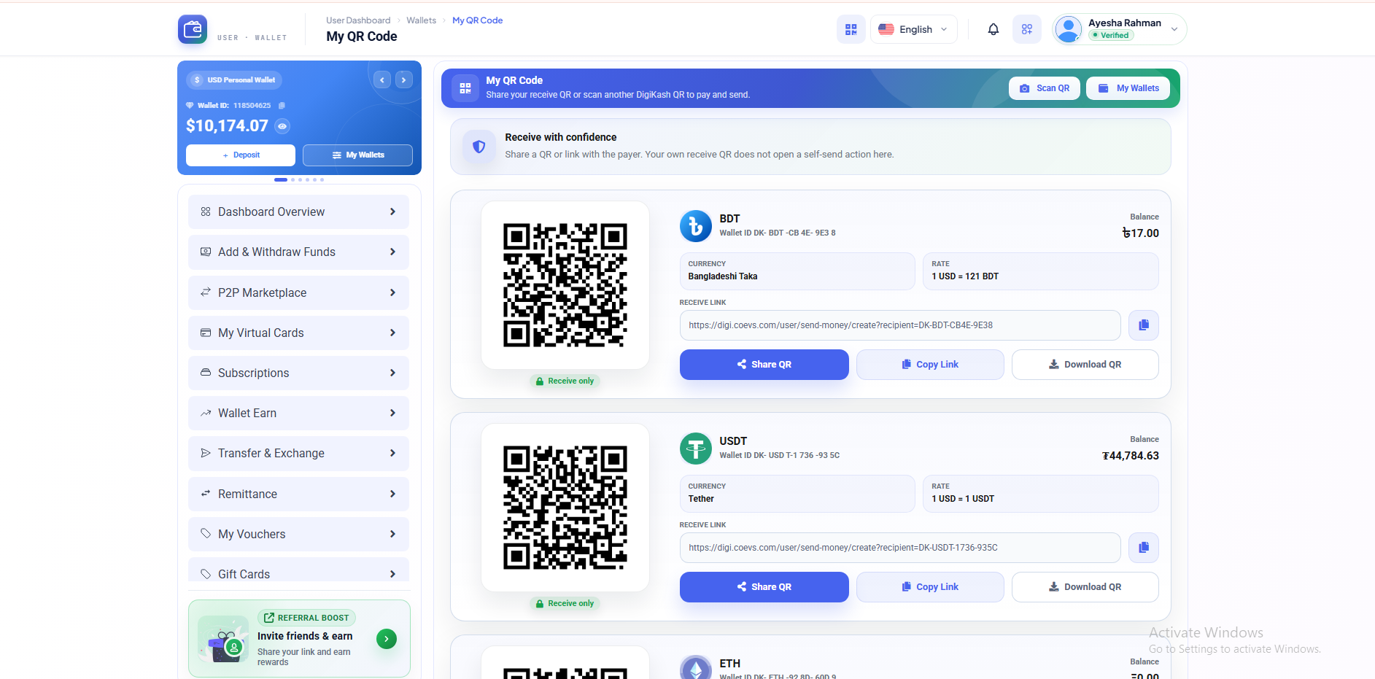Expand Wallet Earn chevron
This screenshot has height=679, width=1375.
click(x=392, y=413)
